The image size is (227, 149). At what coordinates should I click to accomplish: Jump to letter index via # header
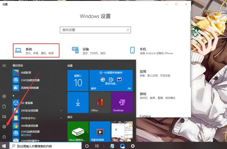[x=13, y=96]
